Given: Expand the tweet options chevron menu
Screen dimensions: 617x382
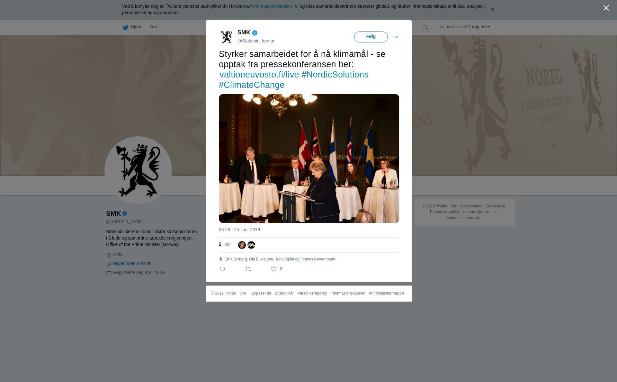Looking at the screenshot, I should click(x=396, y=37).
